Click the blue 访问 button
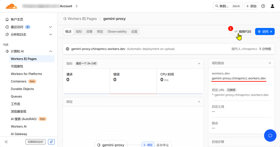The width and height of the screenshot is (280, 147). [x=265, y=32]
